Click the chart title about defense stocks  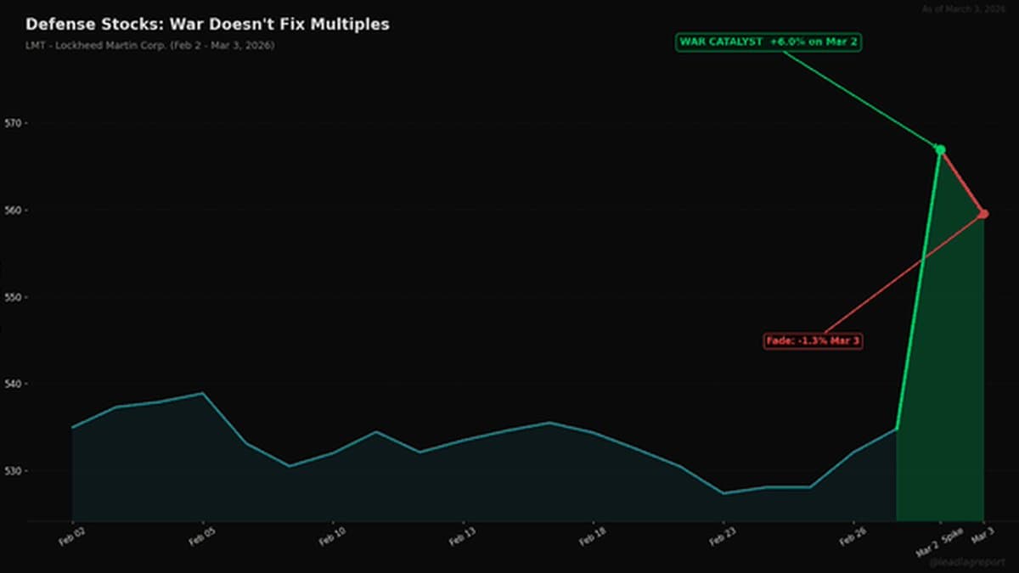207,25
